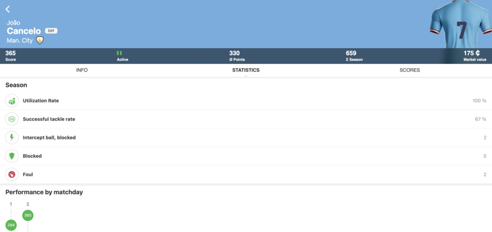Switch to the INFO tab

point(82,70)
